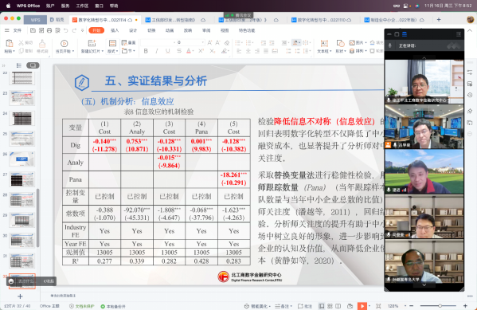Click the Print icon in quick toolbar
Screen dimensions: 477x310
(x=49, y=30)
